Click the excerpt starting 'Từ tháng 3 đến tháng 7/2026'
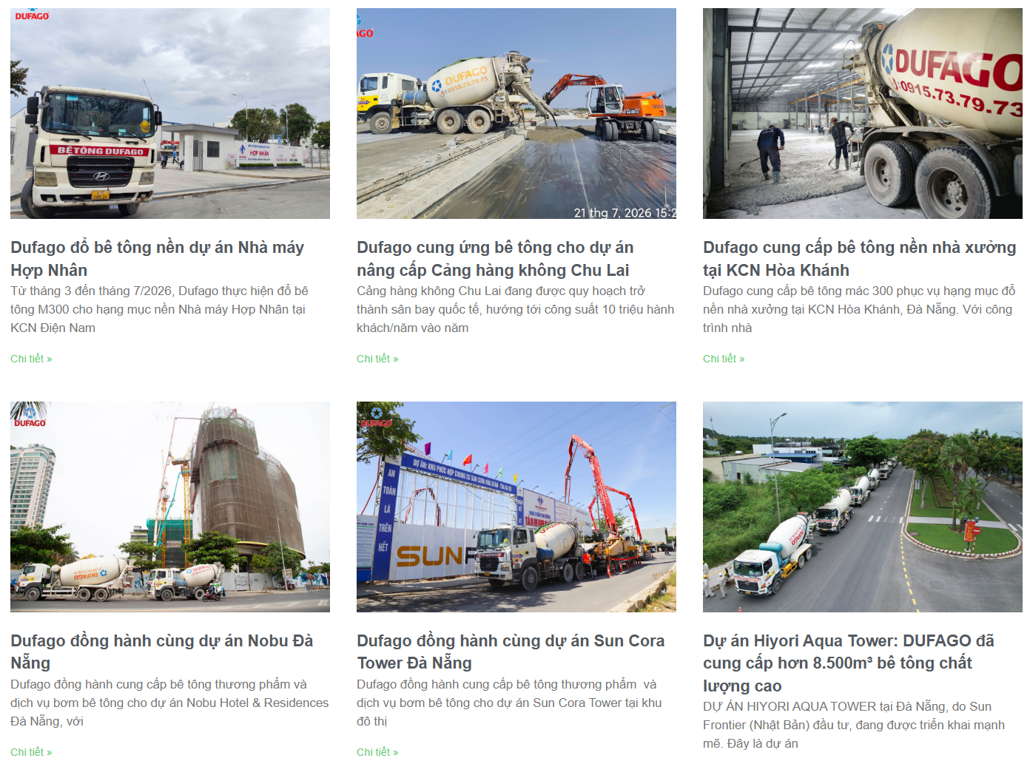The height and width of the screenshot is (761, 1030). (x=159, y=309)
